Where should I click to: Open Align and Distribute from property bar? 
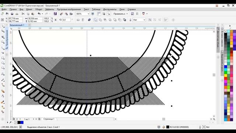click(166, 20)
